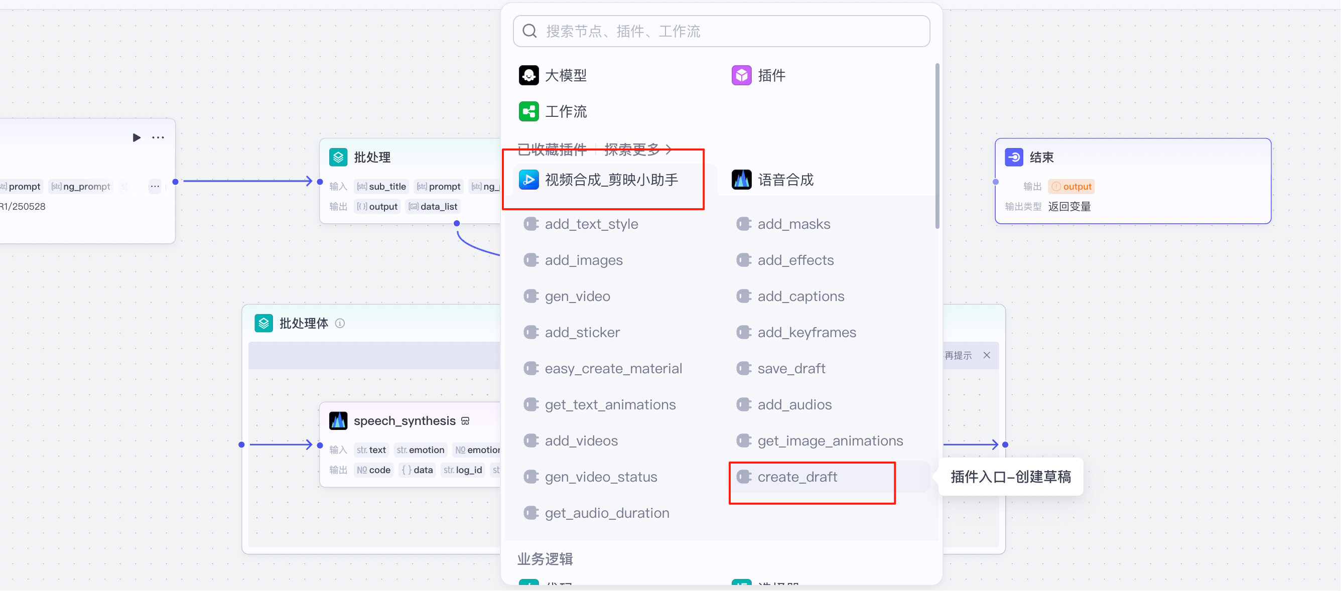Click the 大模型 node icon
This screenshot has width=1341, height=591.
coord(528,75)
